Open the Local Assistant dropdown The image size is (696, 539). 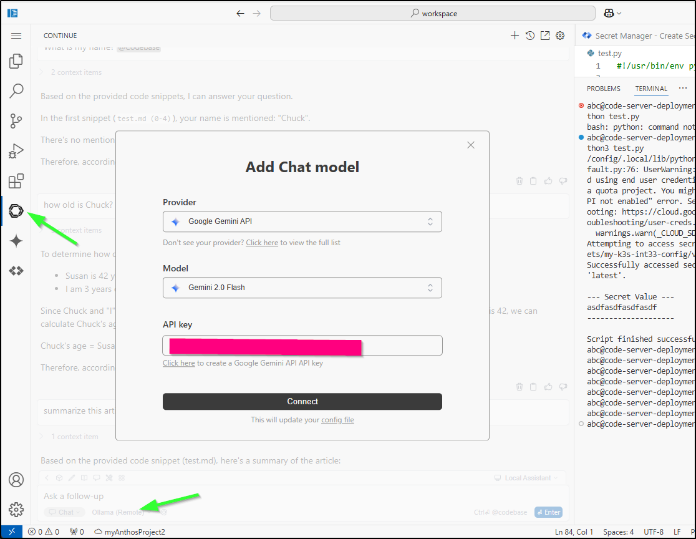tap(526, 478)
